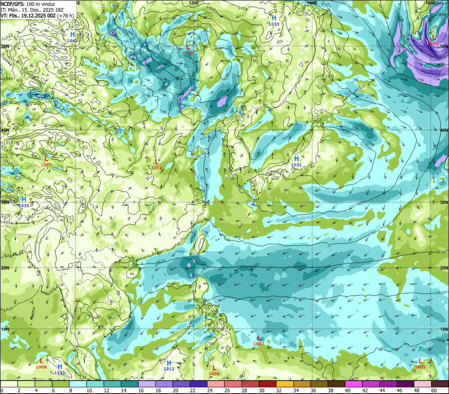
Task: Select the 30N label on the right edge
Action: point(444,203)
